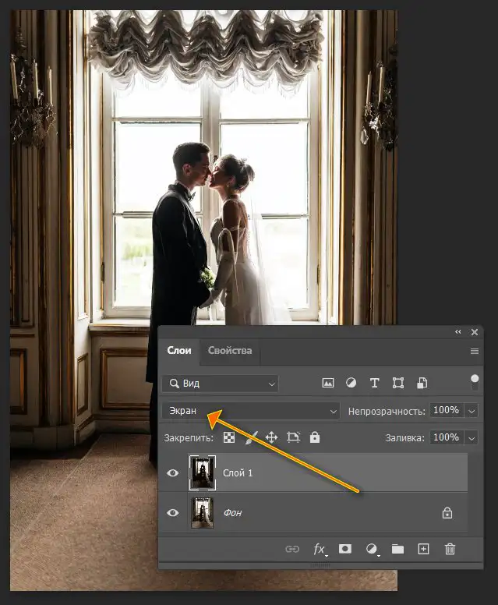Open the Вид filter type dropdown
This screenshot has height=605, width=498.
220,384
